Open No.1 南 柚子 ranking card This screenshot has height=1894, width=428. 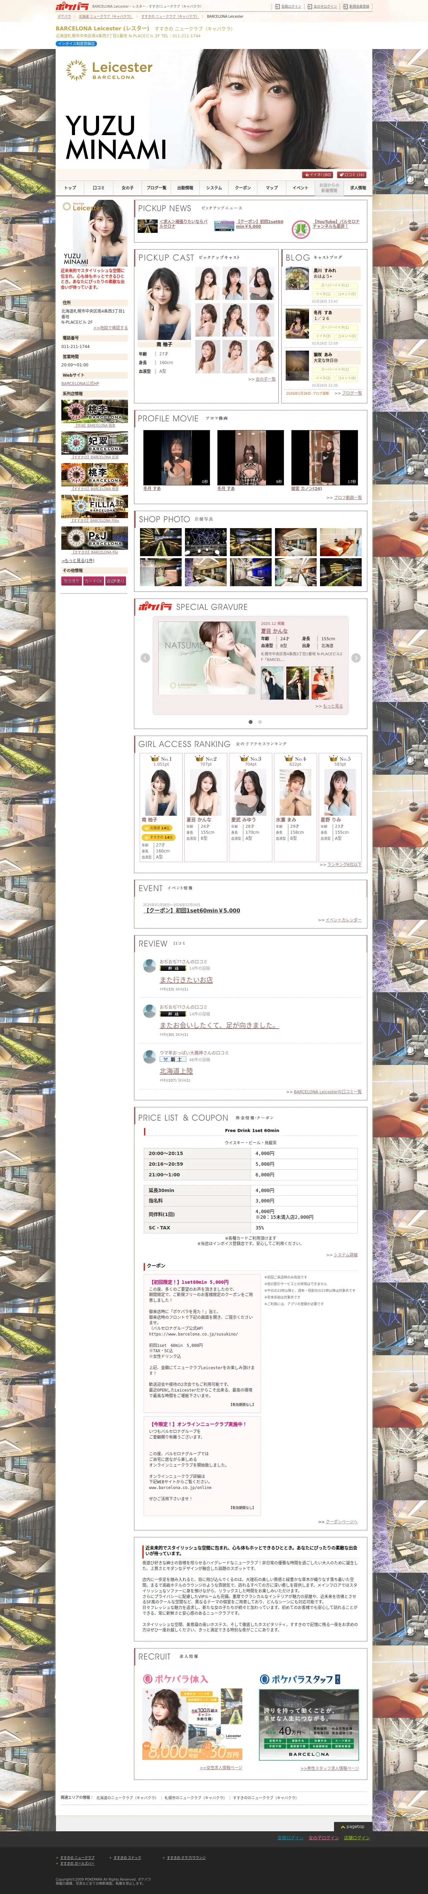click(160, 808)
